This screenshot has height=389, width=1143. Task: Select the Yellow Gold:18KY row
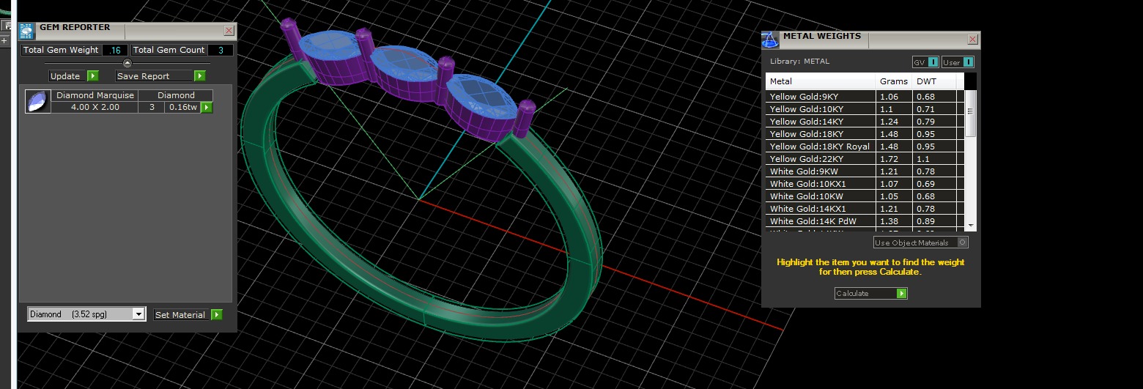pyautogui.click(x=865, y=134)
